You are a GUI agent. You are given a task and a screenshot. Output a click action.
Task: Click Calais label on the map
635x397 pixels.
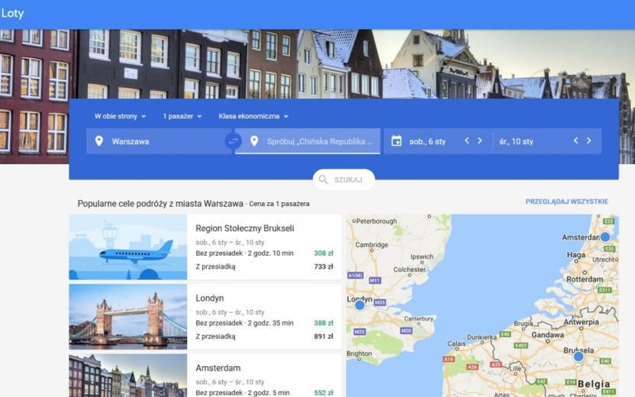(456, 343)
